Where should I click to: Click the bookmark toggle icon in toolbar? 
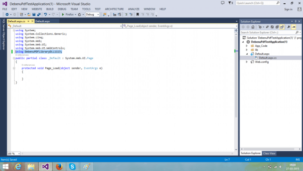[138, 15]
